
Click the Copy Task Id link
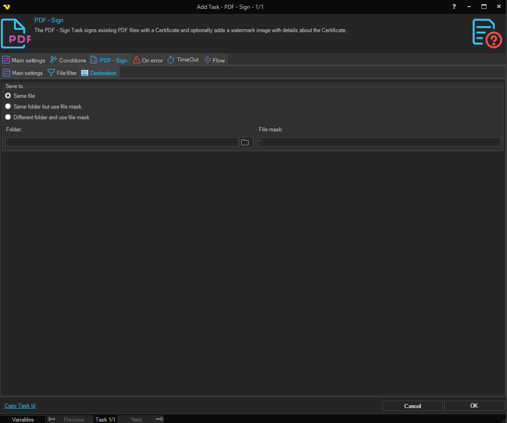click(x=20, y=406)
